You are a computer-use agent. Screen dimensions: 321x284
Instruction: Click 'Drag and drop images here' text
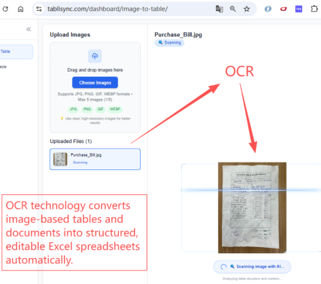click(95, 70)
